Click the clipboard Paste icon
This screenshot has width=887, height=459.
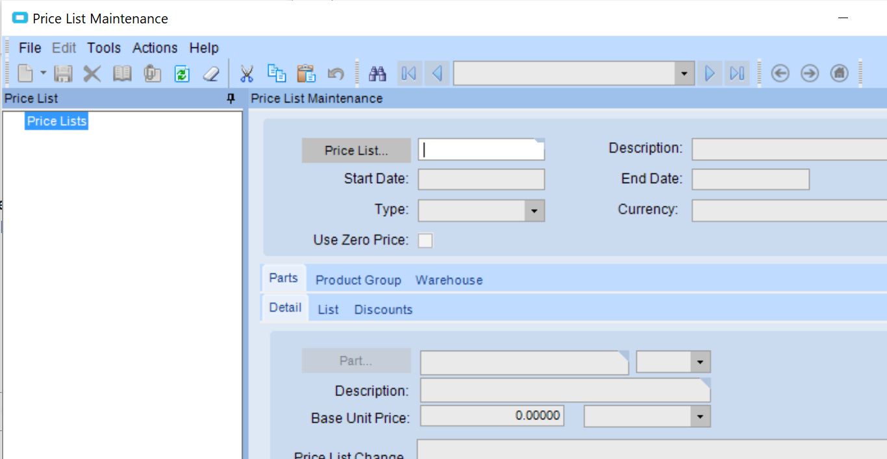tap(306, 73)
